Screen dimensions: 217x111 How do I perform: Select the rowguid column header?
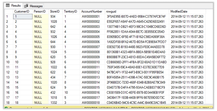pyautogui.click(x=110, y=12)
